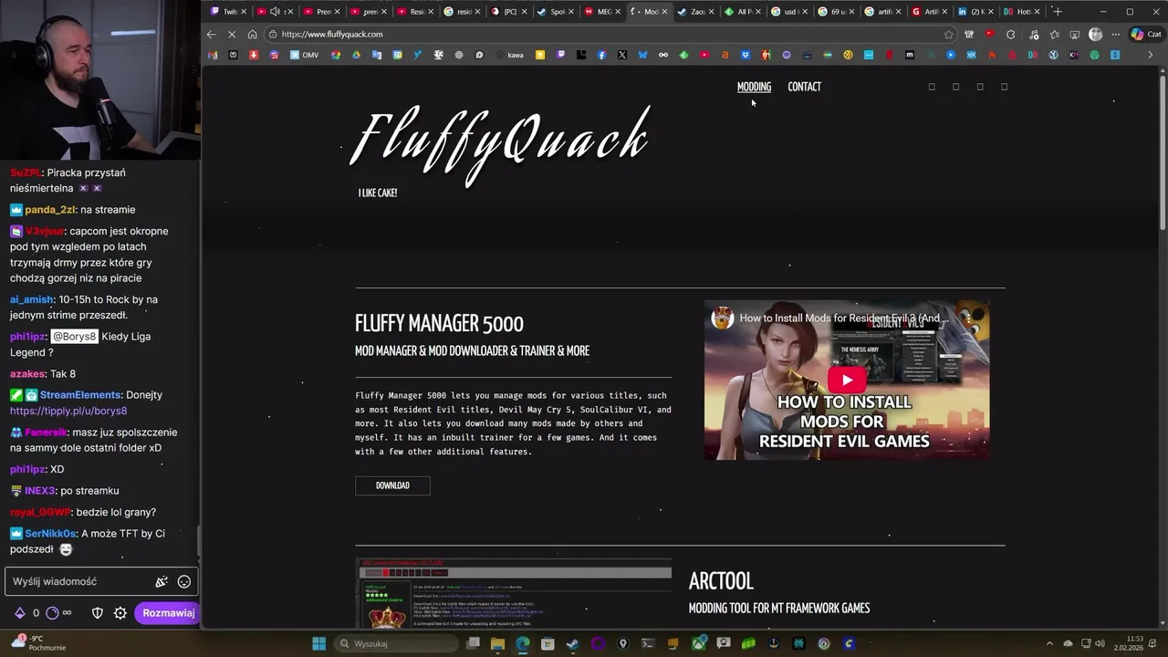
Task: Open the Xbox app from the taskbar
Action: pos(698,643)
